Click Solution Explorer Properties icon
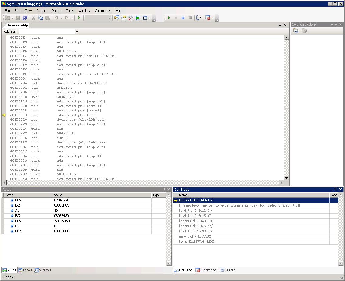The image size is (345, 281). [296, 31]
